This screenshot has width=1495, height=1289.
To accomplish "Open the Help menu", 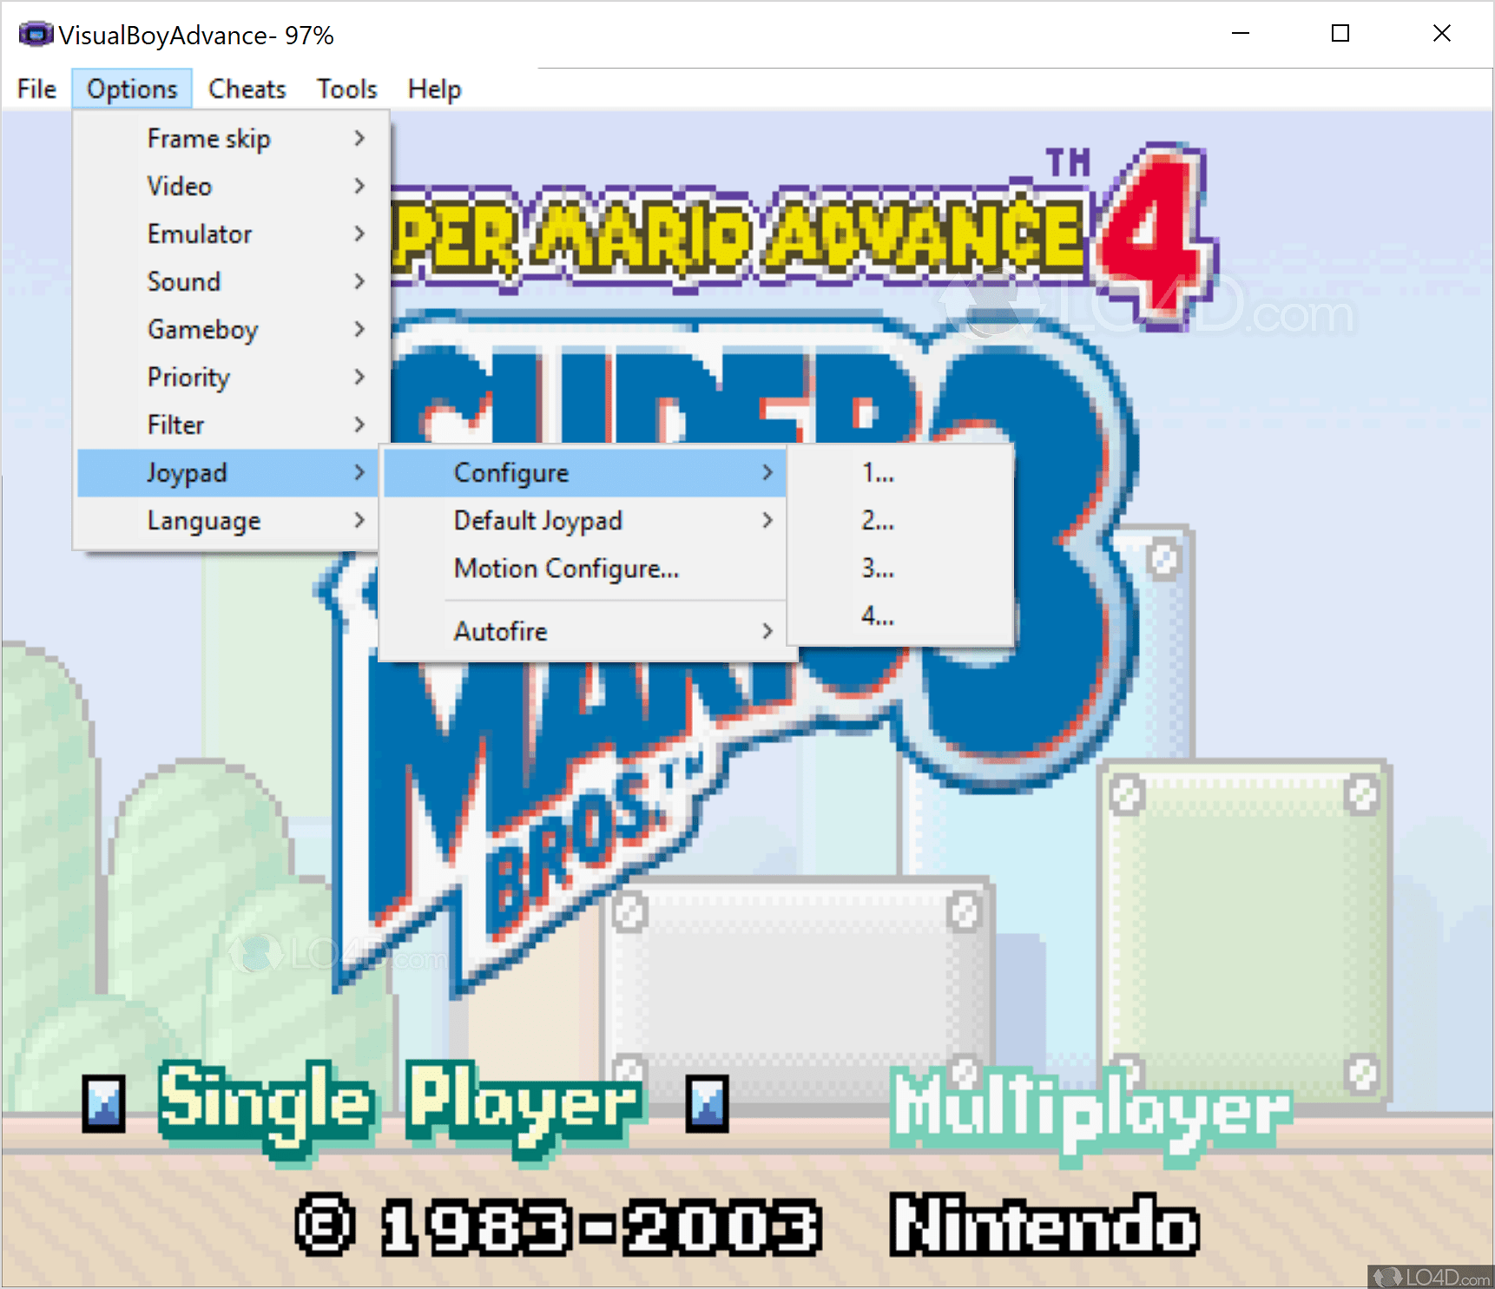I will click(x=434, y=88).
